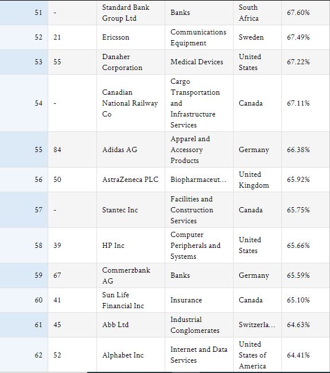Select the Internet and Data Services cell
Screen dimensions: 330x373
199,355
